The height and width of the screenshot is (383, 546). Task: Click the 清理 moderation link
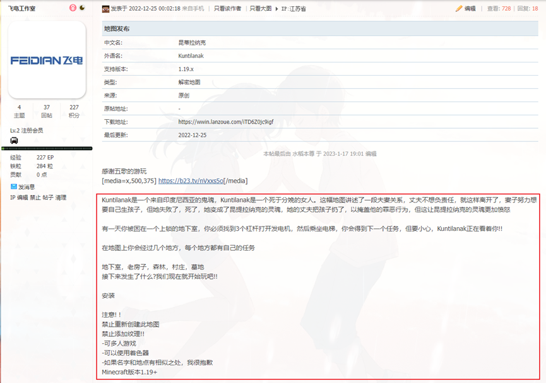pyautogui.click(x=61, y=197)
